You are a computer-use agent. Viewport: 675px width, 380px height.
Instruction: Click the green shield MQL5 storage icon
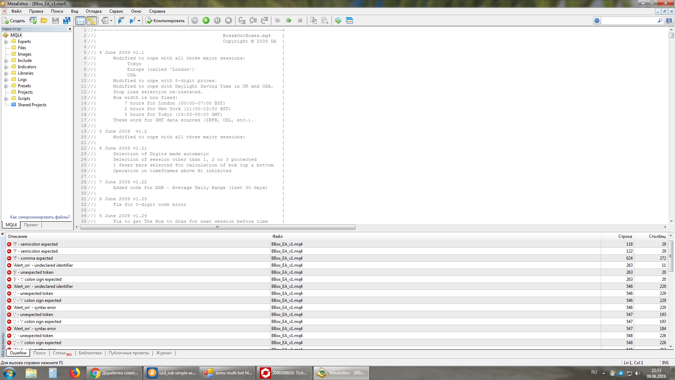338,20
